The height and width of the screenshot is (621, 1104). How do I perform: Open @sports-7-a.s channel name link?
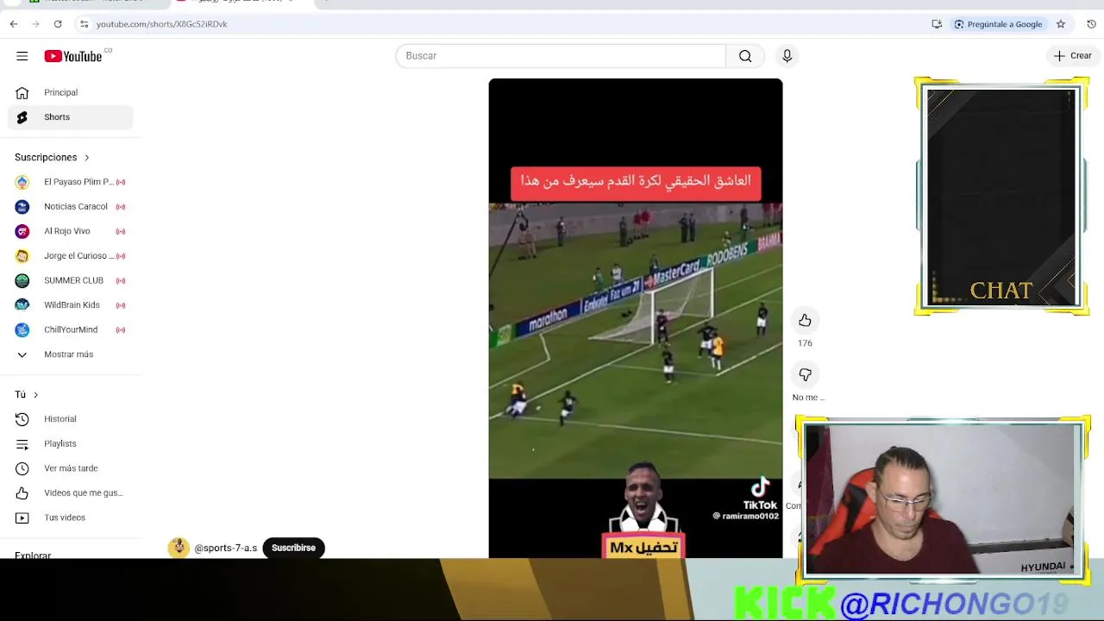pos(226,548)
